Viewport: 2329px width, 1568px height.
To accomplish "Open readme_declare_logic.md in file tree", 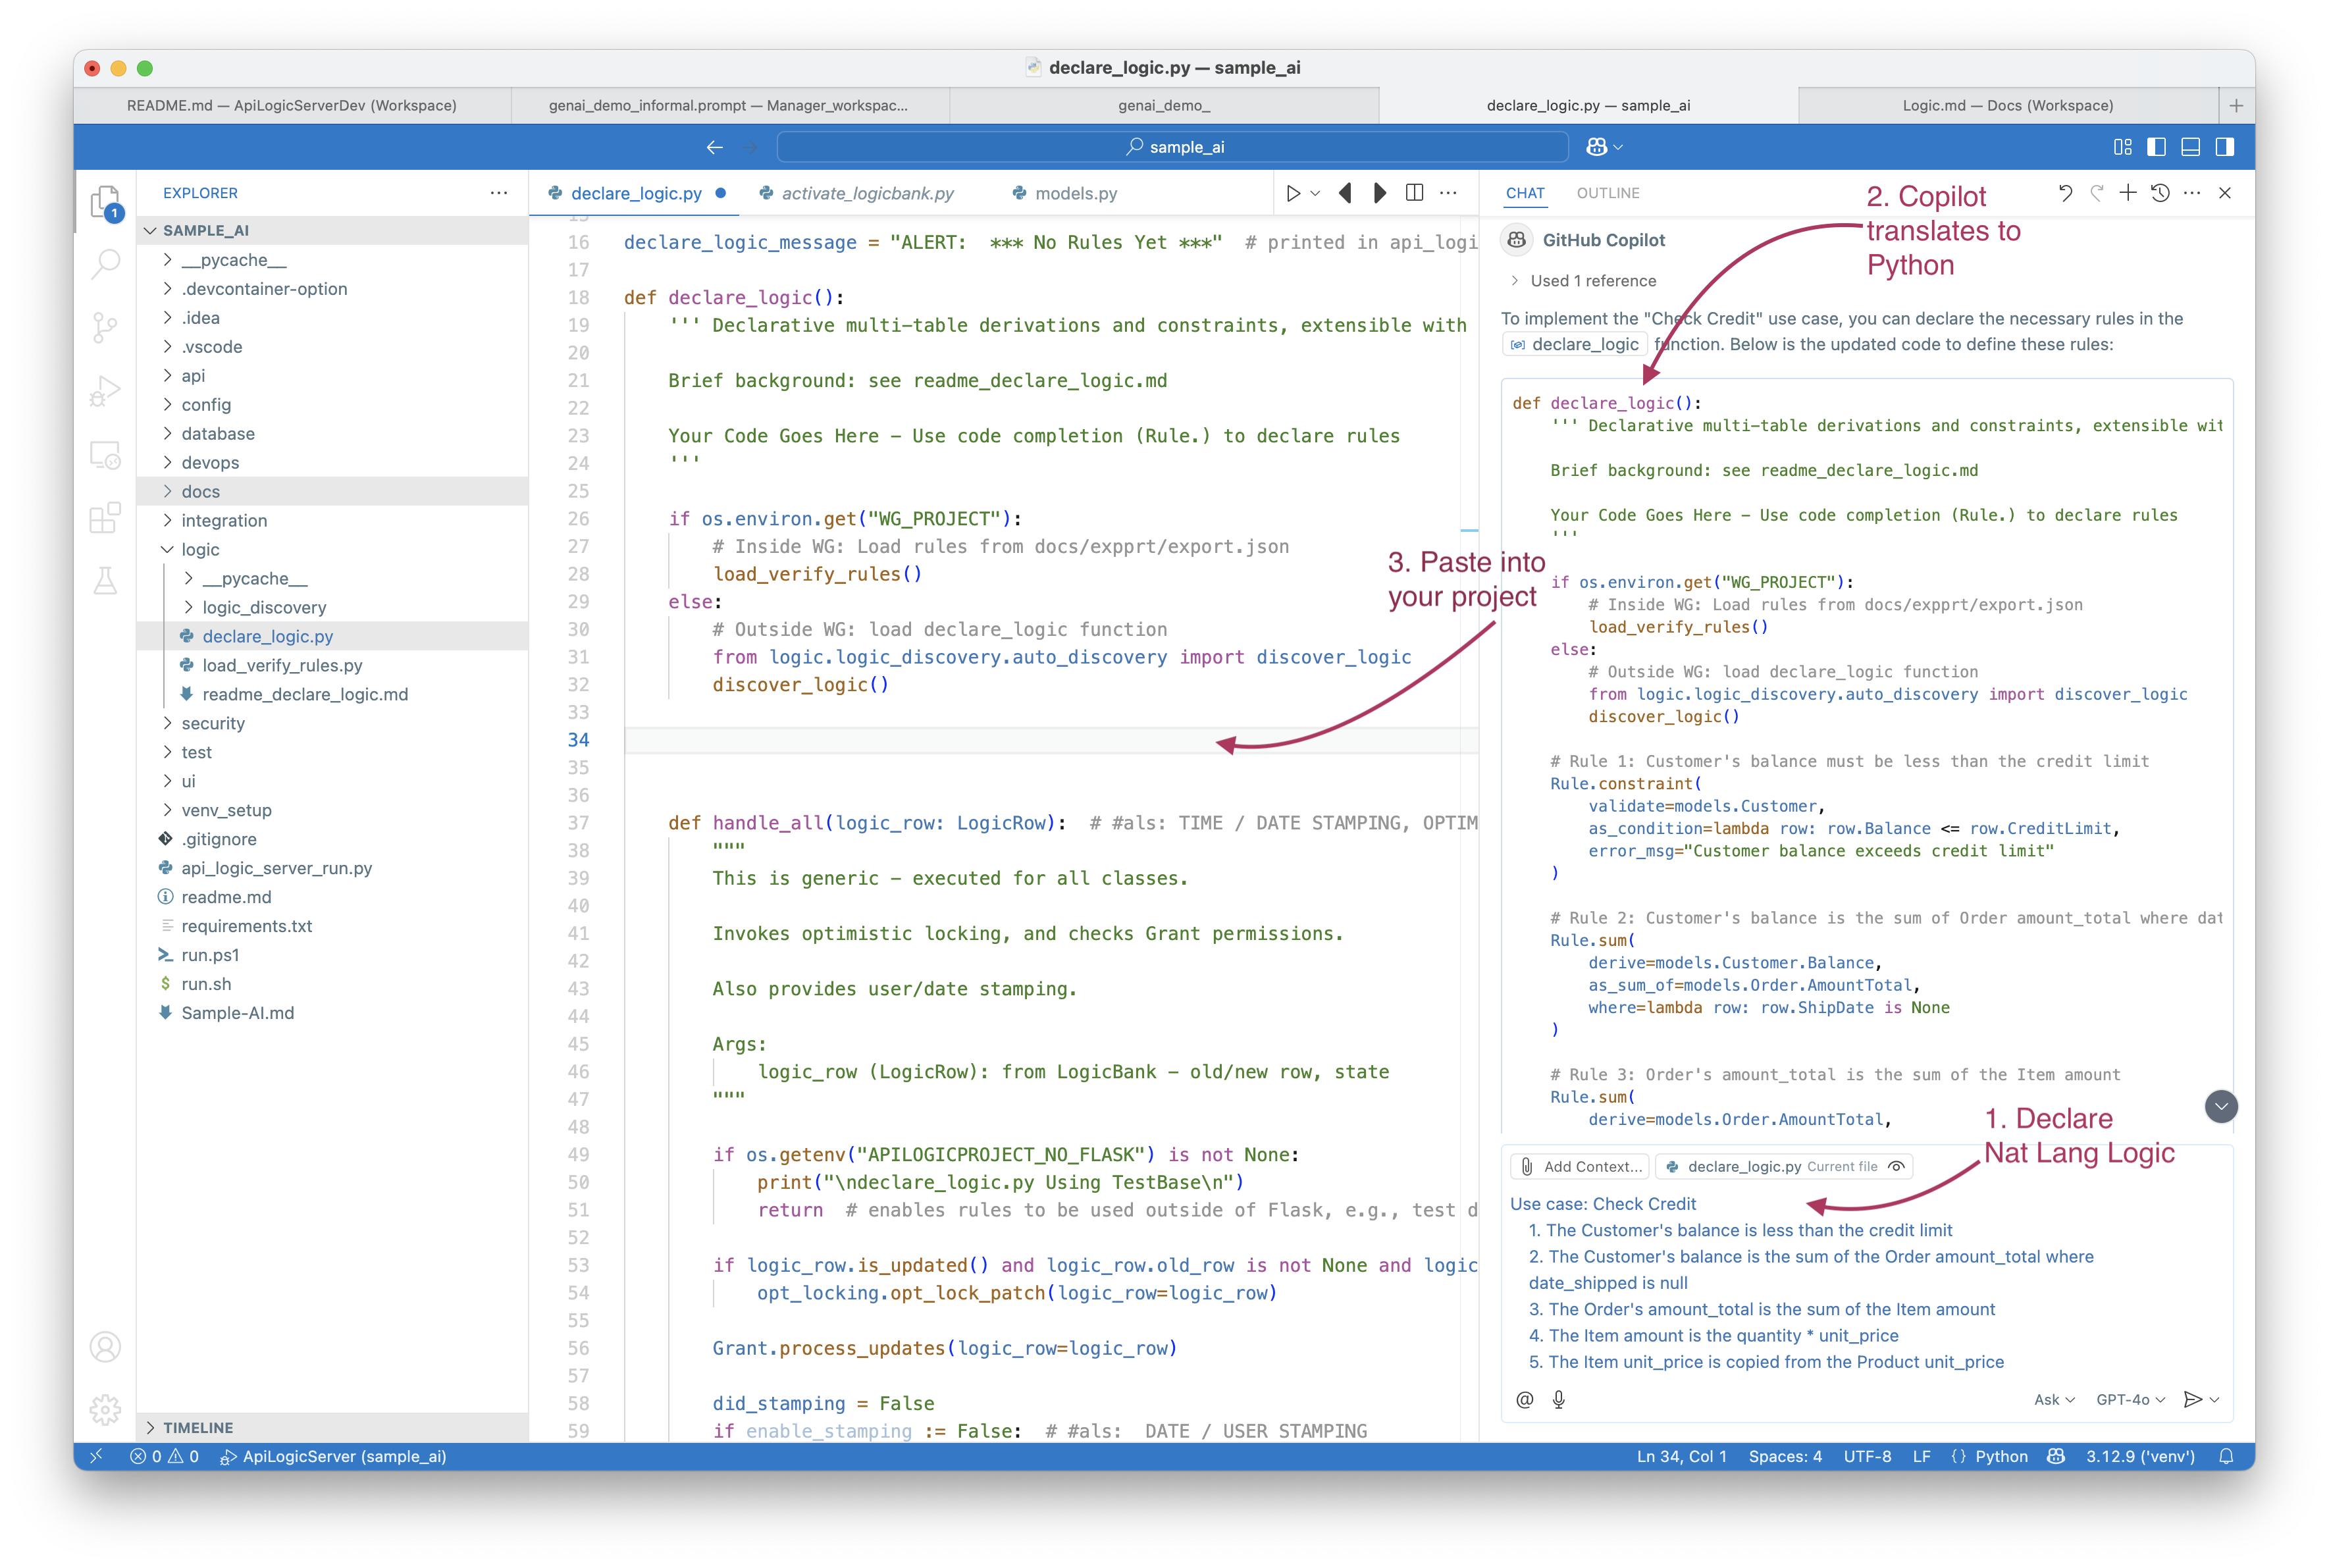I will [x=332, y=694].
